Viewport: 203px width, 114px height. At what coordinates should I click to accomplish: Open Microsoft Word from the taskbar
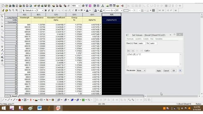[x=39, y=108]
